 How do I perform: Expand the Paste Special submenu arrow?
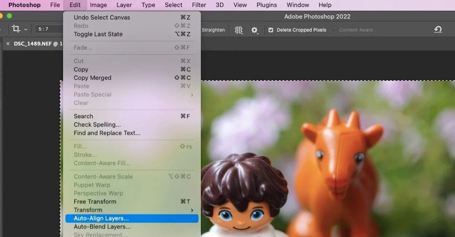click(192, 95)
